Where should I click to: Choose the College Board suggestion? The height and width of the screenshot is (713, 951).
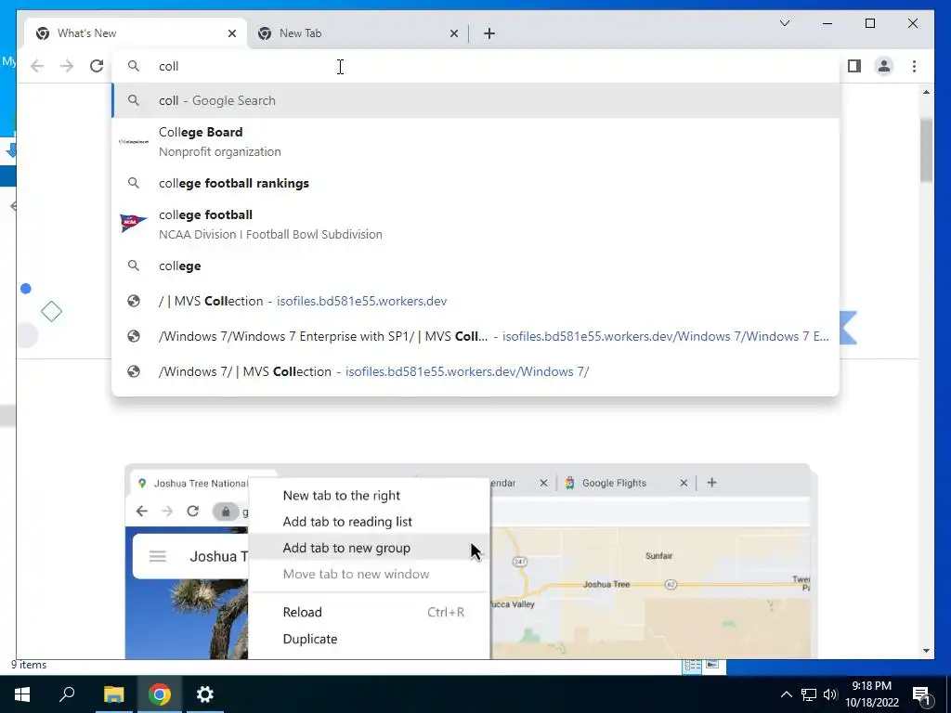coord(475,142)
